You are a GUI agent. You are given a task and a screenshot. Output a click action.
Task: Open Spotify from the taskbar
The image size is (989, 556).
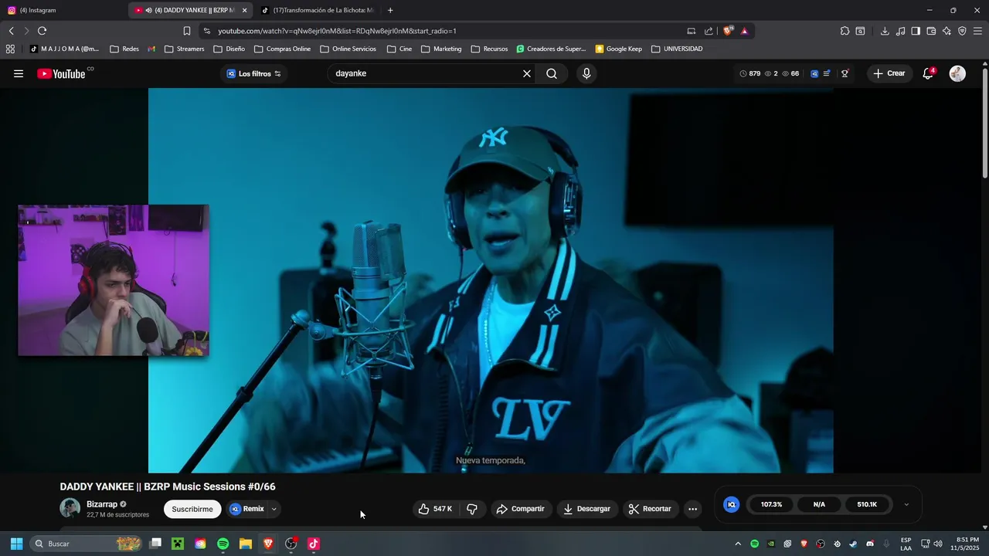pyautogui.click(x=223, y=544)
